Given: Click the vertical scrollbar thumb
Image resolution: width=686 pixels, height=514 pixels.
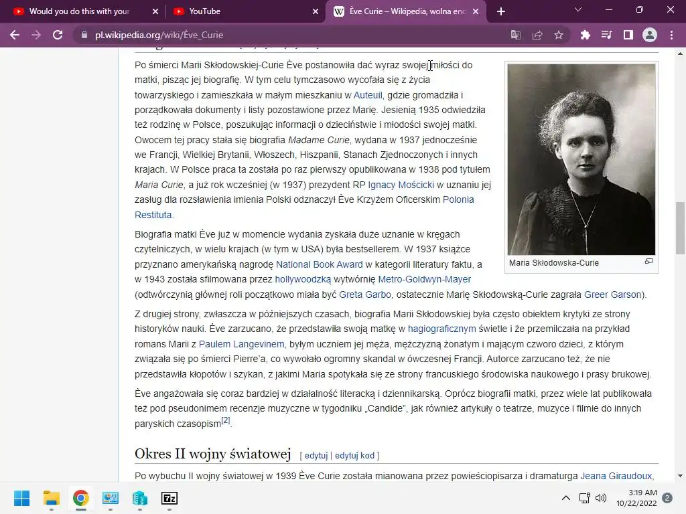Looking at the screenshot, I should (680, 228).
